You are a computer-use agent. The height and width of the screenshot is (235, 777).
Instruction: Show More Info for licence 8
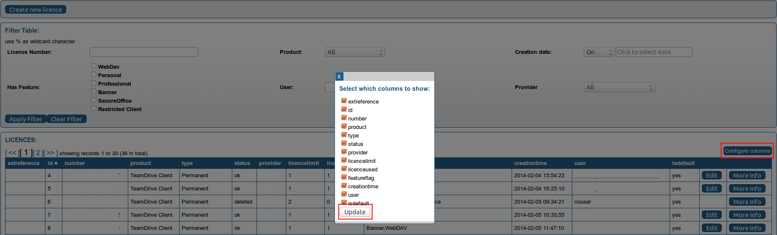pyautogui.click(x=747, y=228)
